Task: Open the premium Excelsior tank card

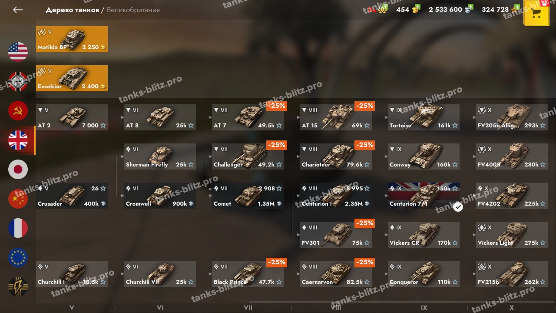Action: click(x=72, y=78)
